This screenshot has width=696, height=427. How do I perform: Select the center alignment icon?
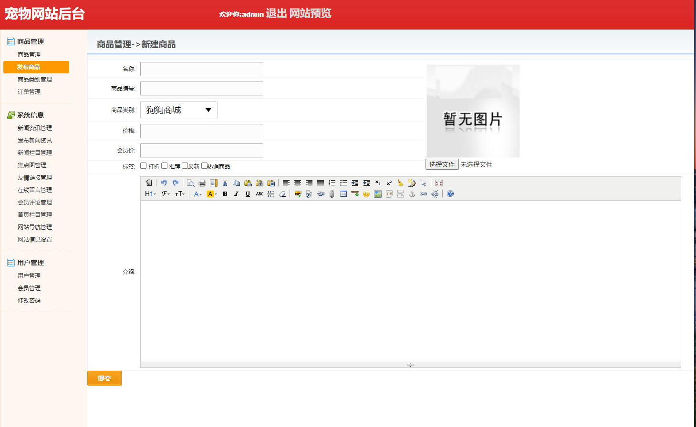click(x=297, y=183)
